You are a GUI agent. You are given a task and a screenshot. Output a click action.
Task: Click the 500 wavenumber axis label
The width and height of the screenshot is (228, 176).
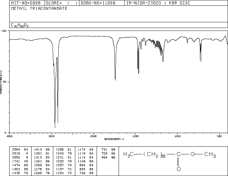click(x=219, y=136)
